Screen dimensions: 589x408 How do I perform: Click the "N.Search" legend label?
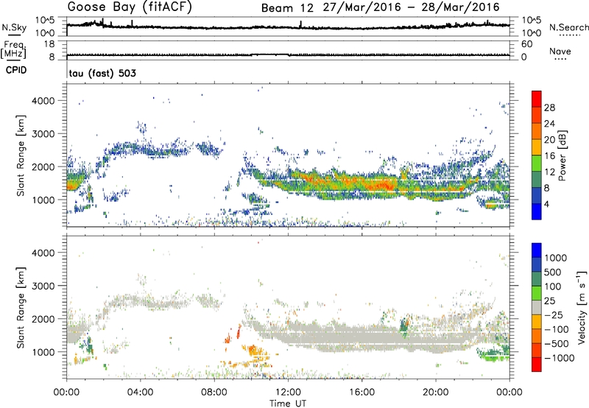coord(569,27)
